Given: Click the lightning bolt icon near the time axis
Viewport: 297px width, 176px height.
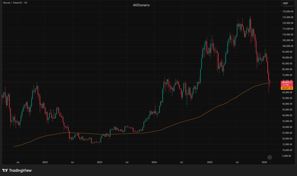Looking at the screenshot, I should [x=270, y=157].
